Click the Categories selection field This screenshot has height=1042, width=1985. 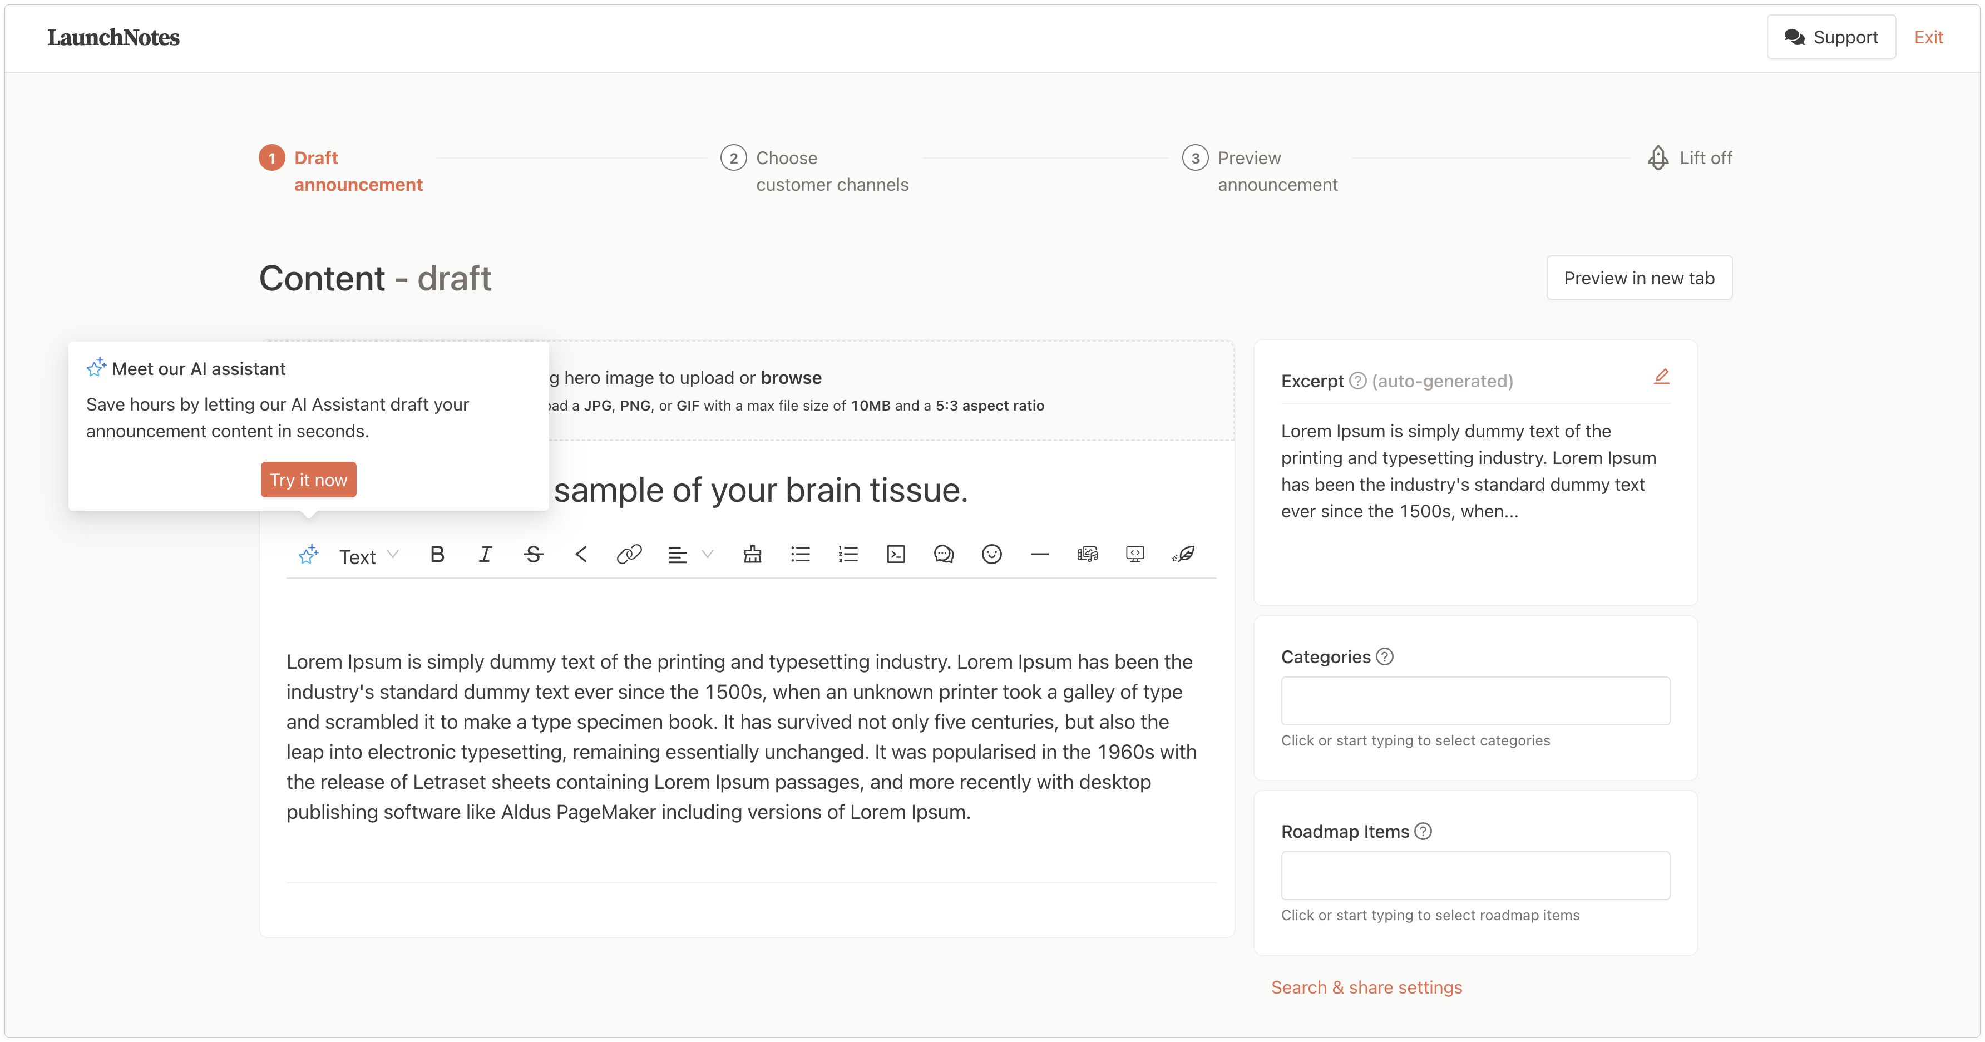pyautogui.click(x=1475, y=700)
